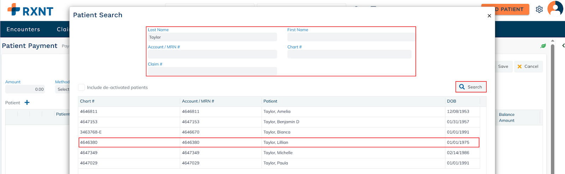Open the Encounters menu
This screenshot has width=565, height=174.
point(23,29)
